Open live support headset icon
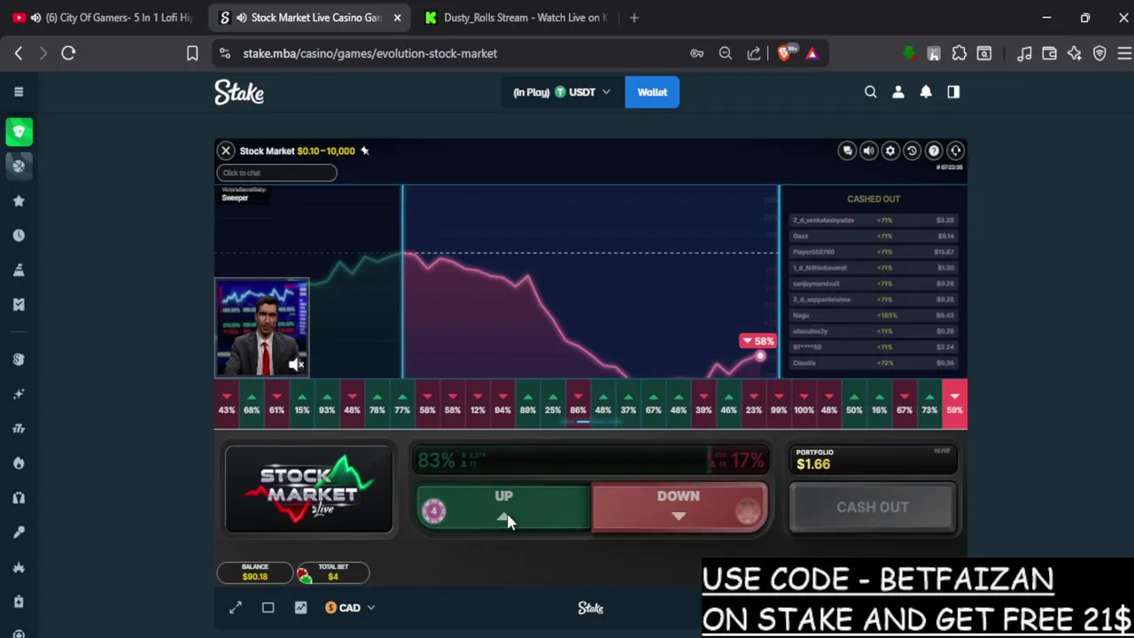The image size is (1134, 638). point(955,151)
